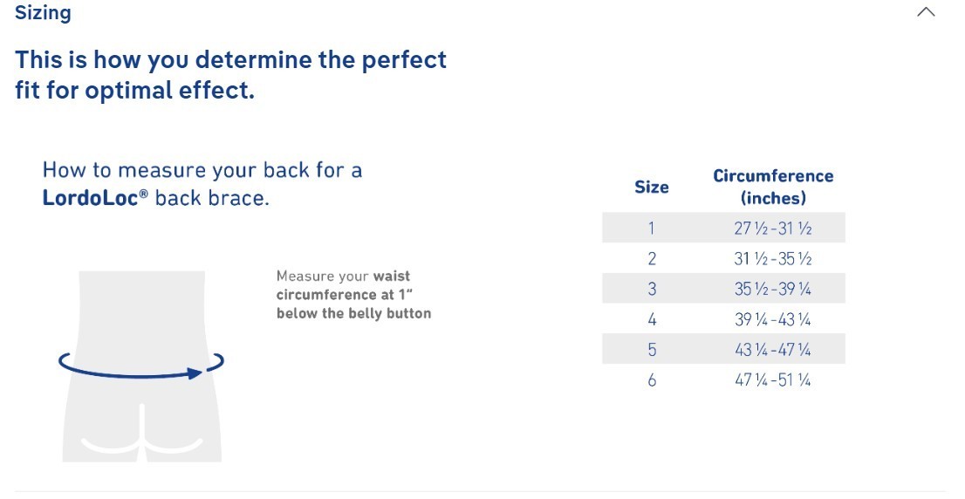Select the size 4 row
This screenshot has height=499, width=965.
point(723,318)
